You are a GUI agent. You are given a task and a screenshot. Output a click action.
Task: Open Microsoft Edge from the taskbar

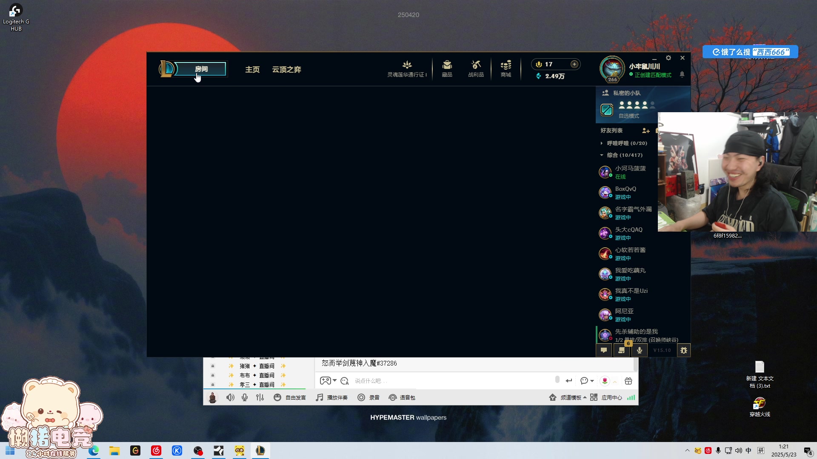pos(94,450)
